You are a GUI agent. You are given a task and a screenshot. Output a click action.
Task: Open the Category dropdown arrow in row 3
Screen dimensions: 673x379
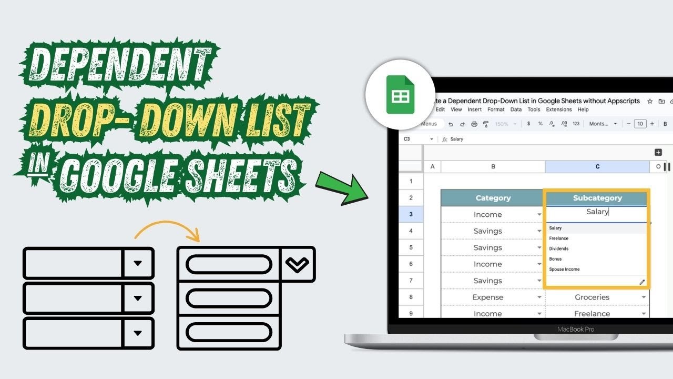539,215
